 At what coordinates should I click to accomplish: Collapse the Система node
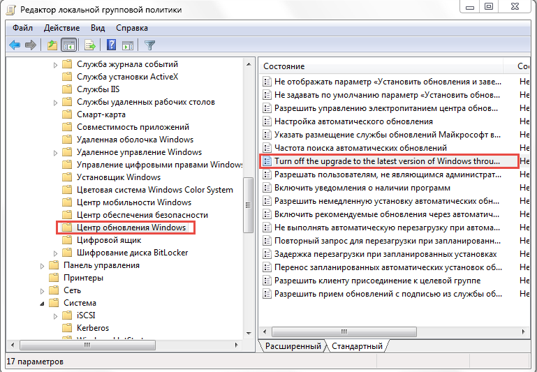pos(42,304)
